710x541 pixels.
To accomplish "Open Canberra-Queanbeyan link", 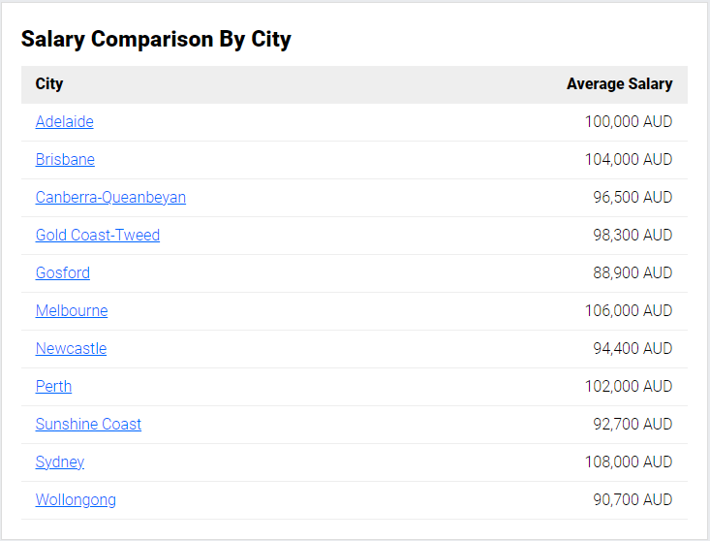I will click(110, 198).
